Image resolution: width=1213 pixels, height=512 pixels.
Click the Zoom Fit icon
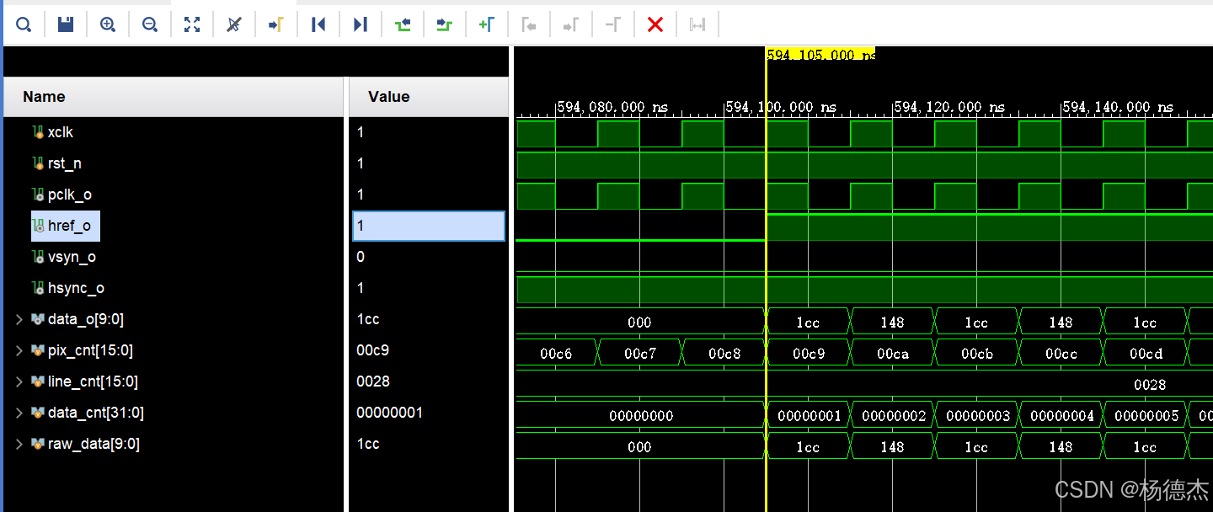tap(192, 24)
